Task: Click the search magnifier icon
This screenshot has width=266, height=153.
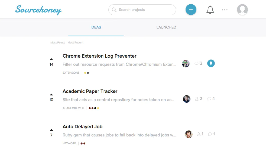Action: tap(114, 10)
